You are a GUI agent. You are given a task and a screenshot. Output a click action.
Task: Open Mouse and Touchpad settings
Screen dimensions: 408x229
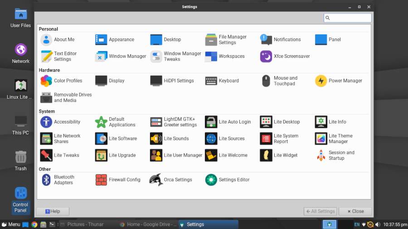tap(279, 81)
